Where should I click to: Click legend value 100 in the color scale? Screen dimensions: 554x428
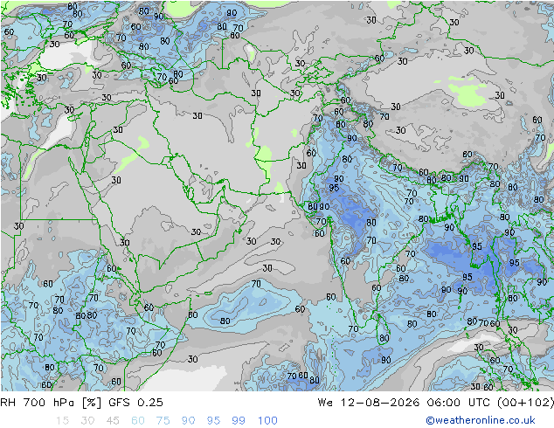point(267,421)
